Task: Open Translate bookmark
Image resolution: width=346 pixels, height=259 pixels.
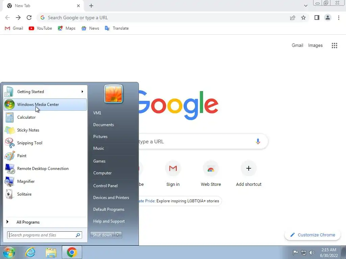Action: tap(117, 28)
